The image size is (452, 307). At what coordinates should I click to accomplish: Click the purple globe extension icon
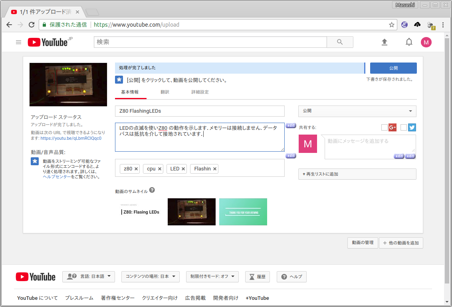pos(404,25)
